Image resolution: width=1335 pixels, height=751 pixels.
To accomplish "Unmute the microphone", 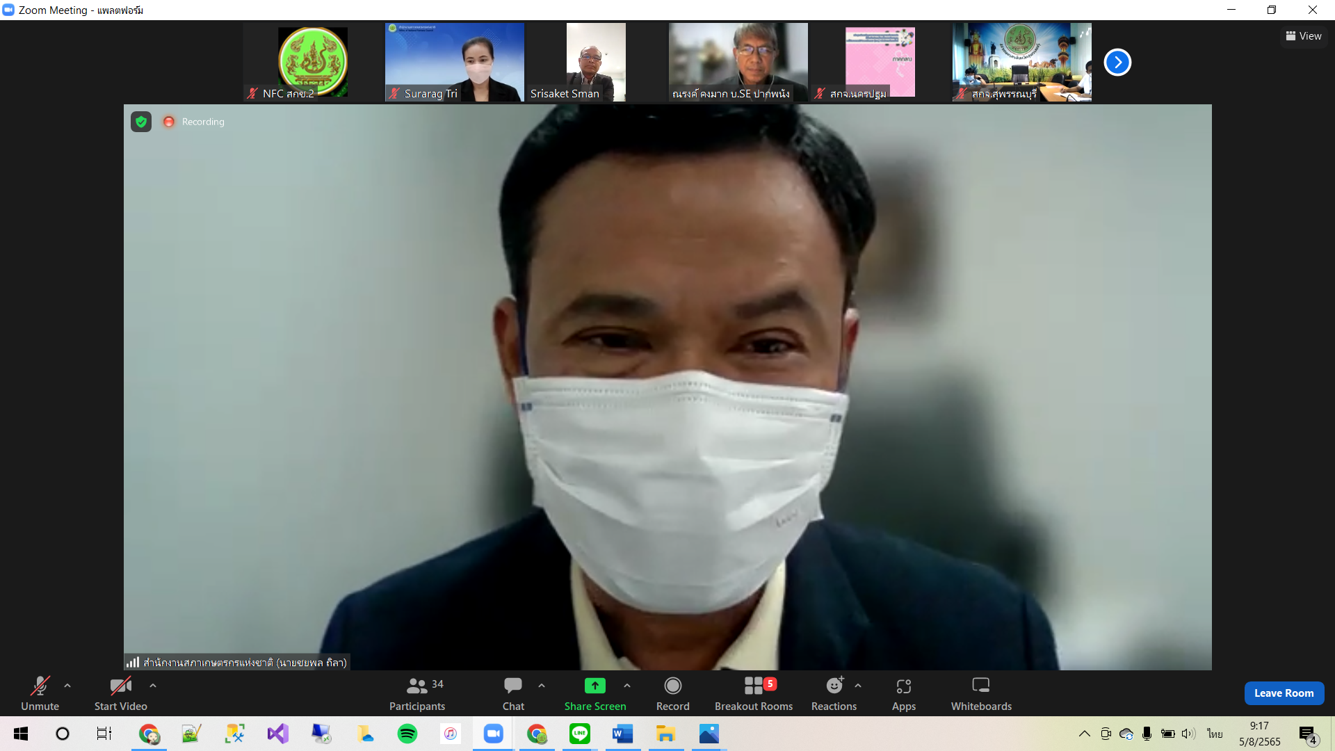I will pyautogui.click(x=40, y=693).
